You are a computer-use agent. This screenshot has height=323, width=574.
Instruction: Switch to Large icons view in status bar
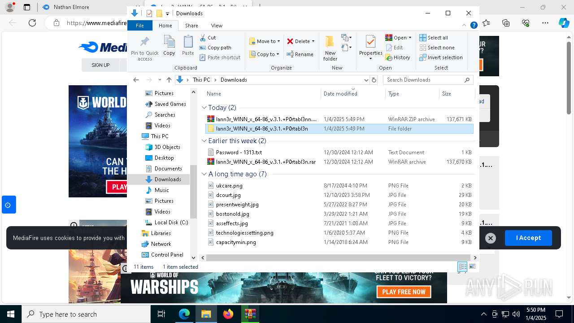[472, 267]
